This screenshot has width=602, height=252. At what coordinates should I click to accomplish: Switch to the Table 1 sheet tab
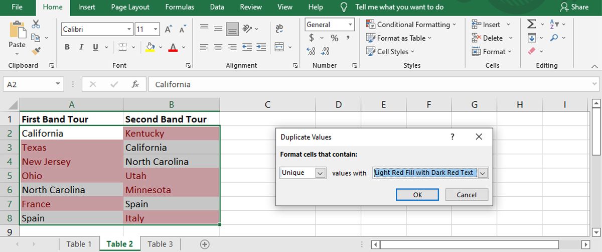[x=79, y=244]
